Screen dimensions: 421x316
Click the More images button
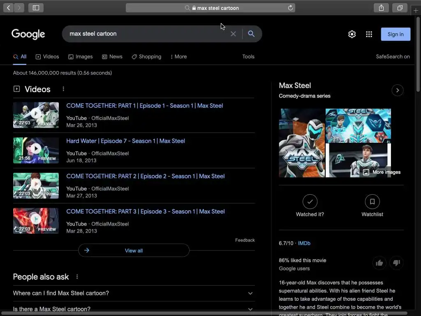[x=382, y=172]
